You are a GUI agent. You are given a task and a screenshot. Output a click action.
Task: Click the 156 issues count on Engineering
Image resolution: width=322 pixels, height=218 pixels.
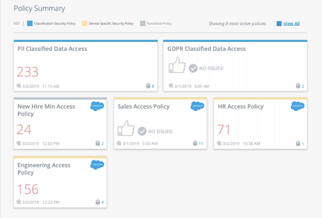(28, 189)
